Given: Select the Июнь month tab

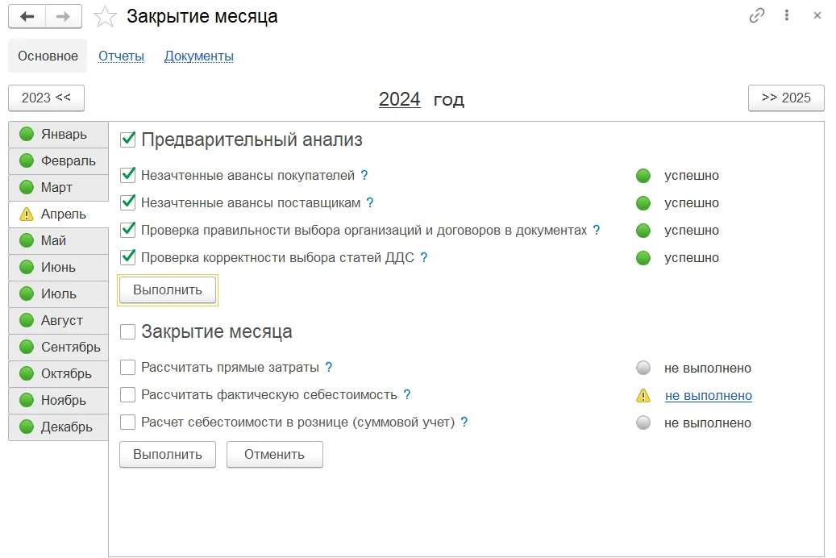Looking at the screenshot, I should [59, 268].
